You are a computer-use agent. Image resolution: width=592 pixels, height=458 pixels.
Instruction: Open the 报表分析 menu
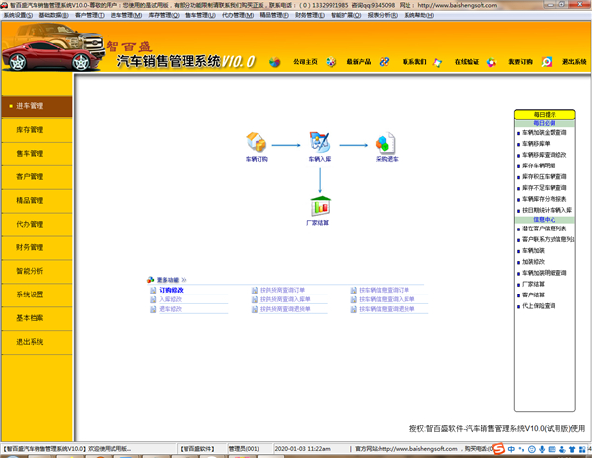click(383, 15)
